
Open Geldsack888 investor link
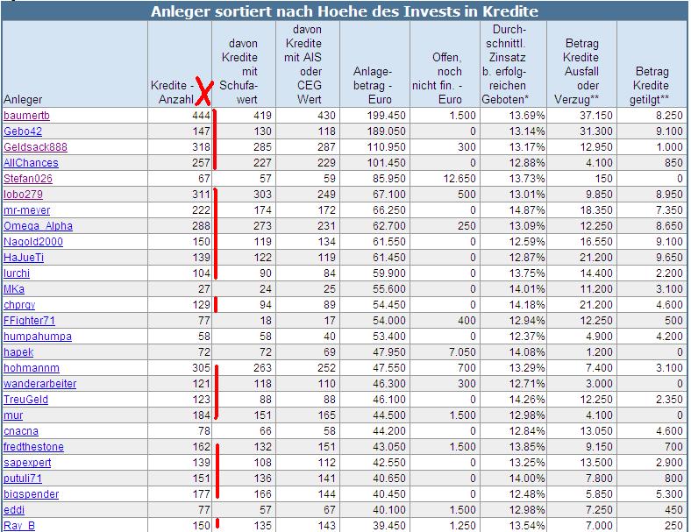click(x=35, y=147)
